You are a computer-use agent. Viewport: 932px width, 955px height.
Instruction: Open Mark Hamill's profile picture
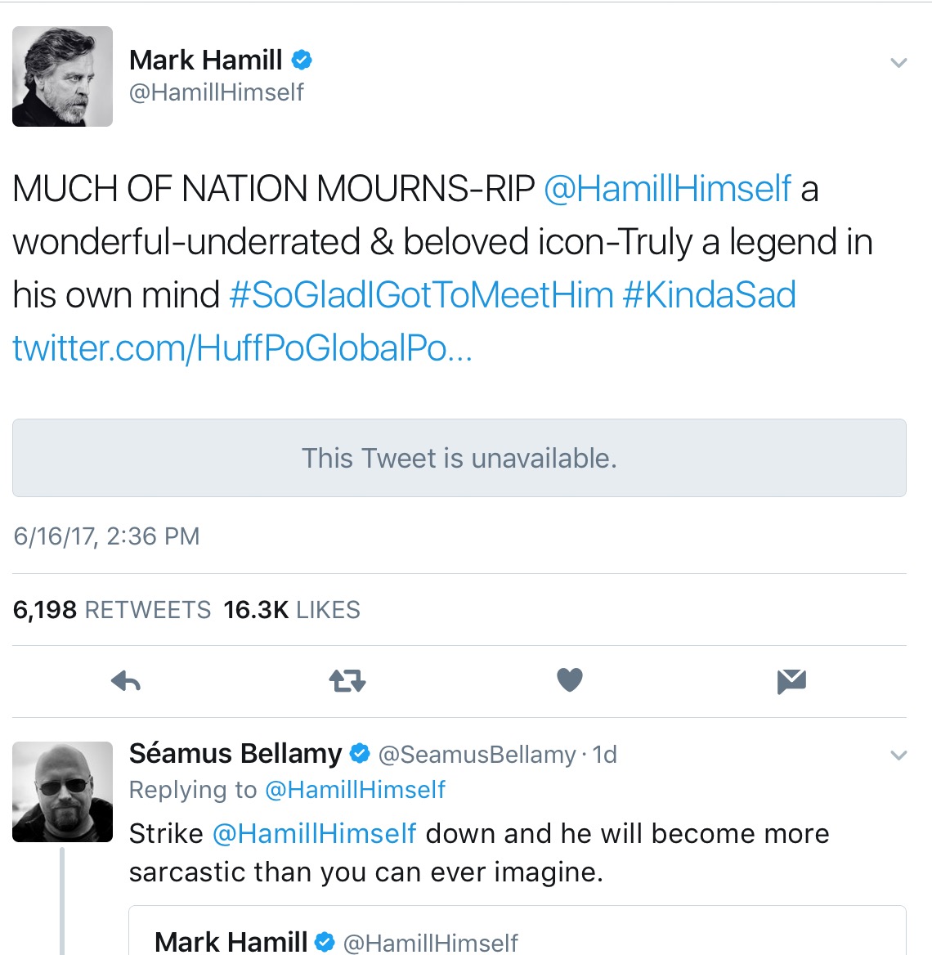[x=62, y=76]
